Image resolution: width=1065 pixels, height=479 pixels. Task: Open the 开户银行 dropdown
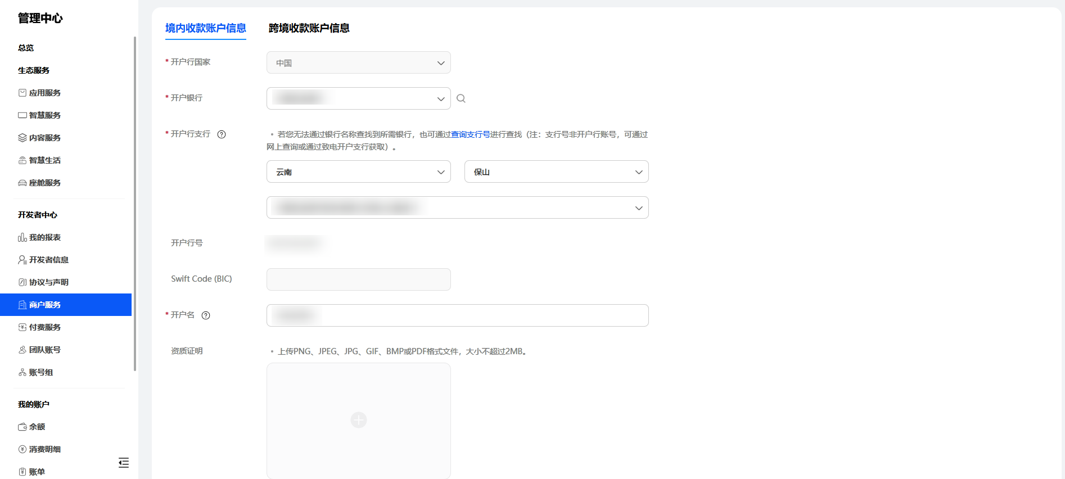[359, 98]
